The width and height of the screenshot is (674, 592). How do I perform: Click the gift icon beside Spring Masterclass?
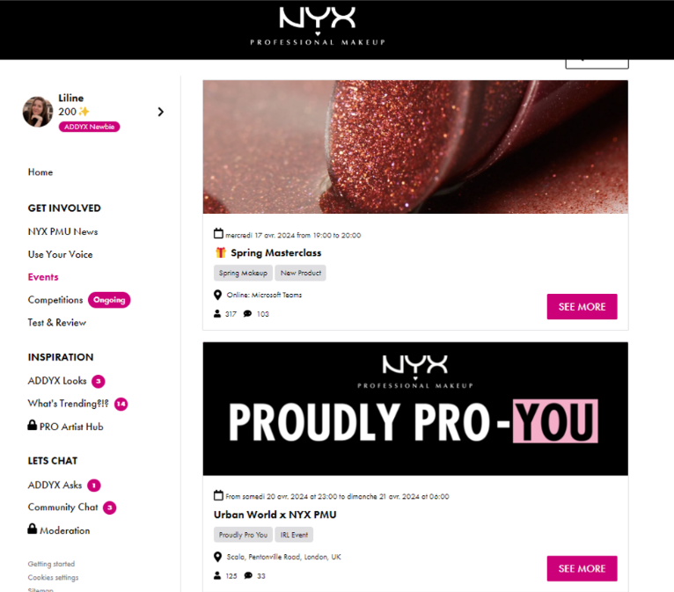[221, 252]
